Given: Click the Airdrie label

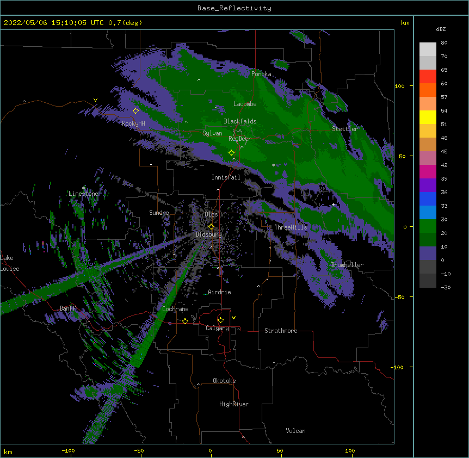Looking at the screenshot, I should tap(219, 292).
